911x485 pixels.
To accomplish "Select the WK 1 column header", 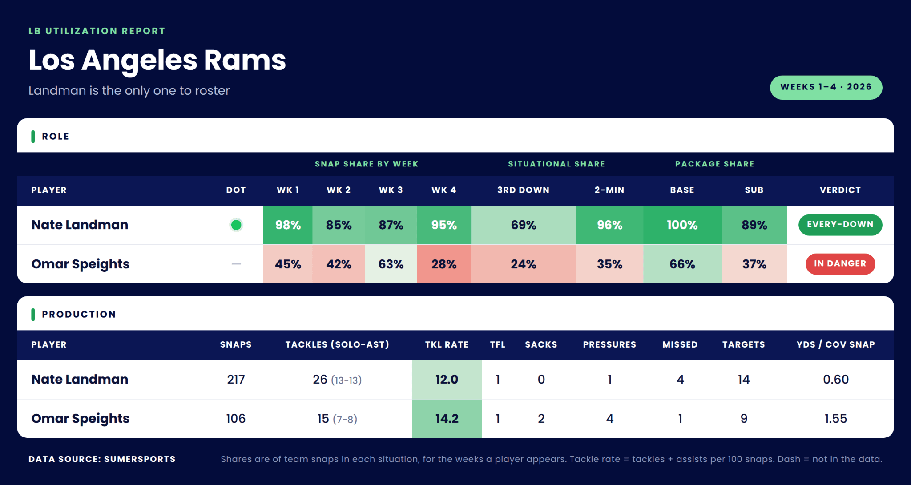I will [288, 190].
